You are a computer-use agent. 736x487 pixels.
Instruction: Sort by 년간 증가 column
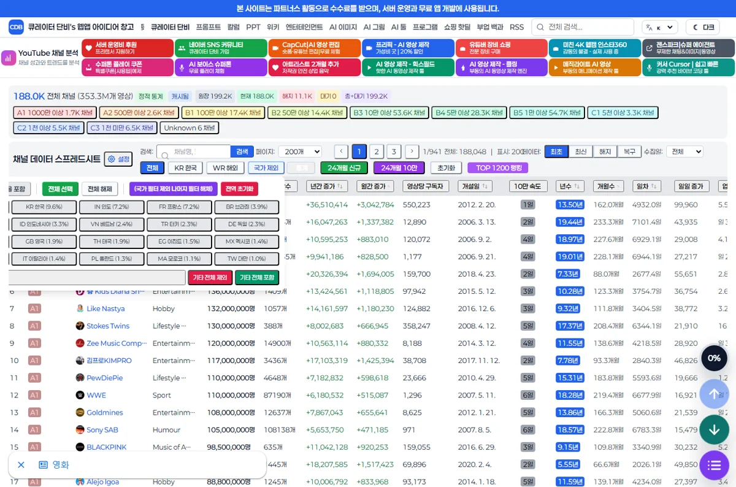click(x=326, y=186)
